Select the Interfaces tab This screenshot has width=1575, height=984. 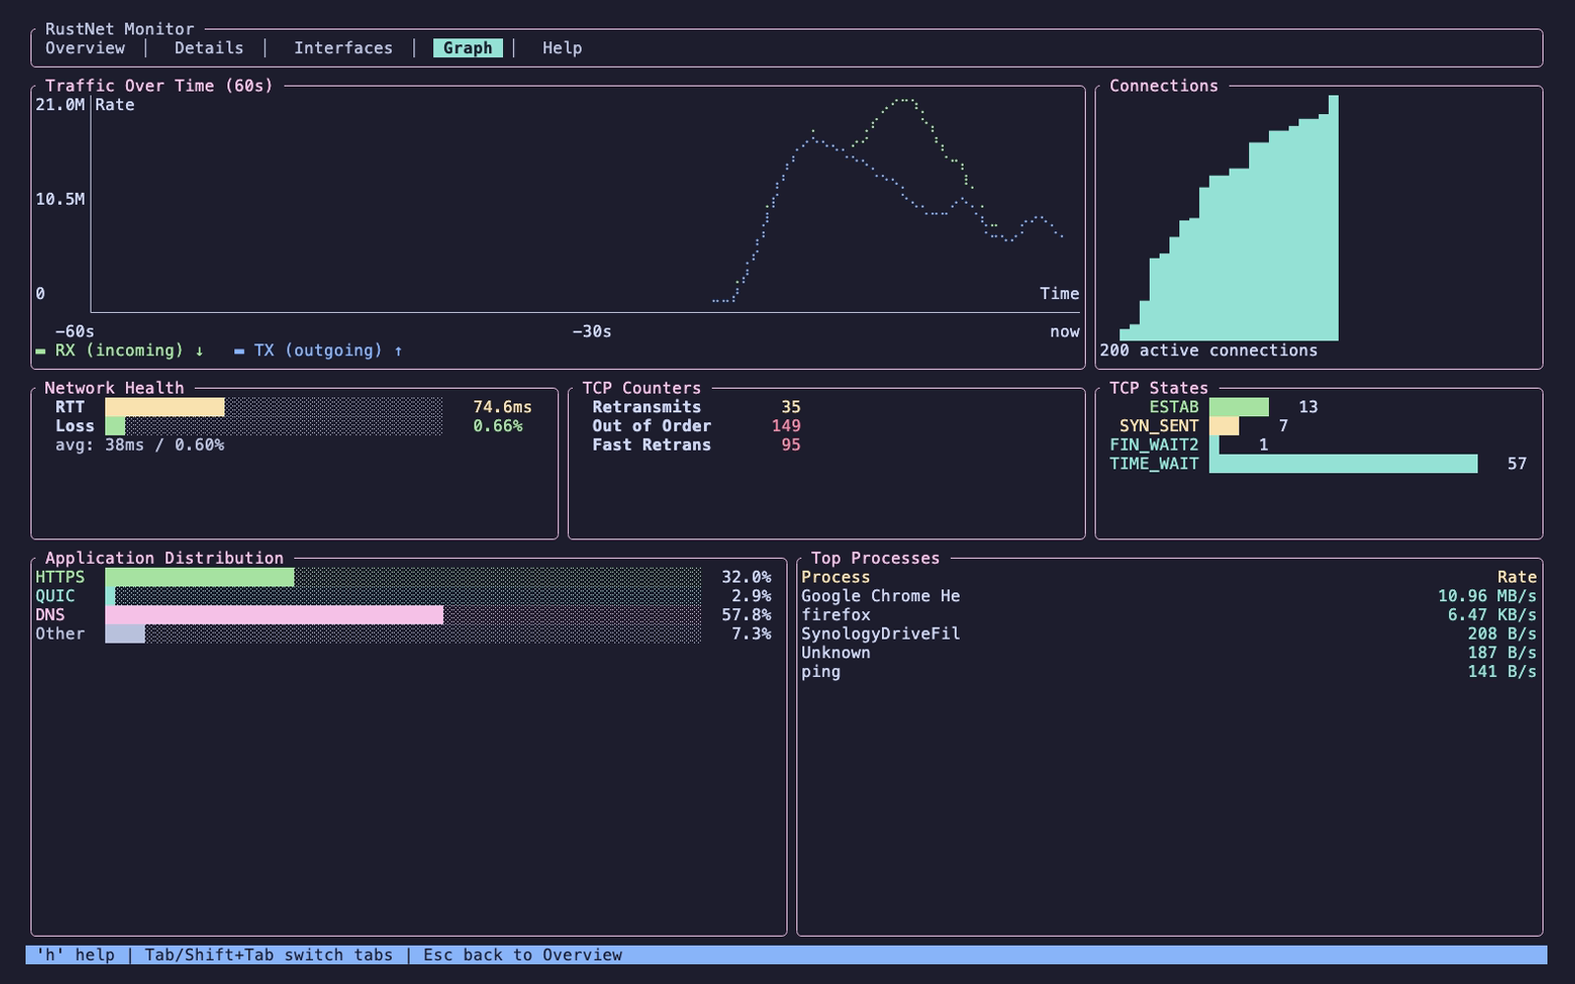coord(343,48)
